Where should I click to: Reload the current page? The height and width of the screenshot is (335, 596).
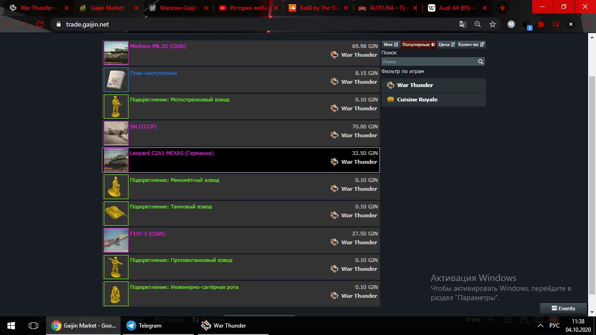(40, 24)
